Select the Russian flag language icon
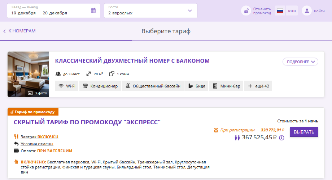Screen dimensions: 332x180 pyautogui.click(x=280, y=11)
